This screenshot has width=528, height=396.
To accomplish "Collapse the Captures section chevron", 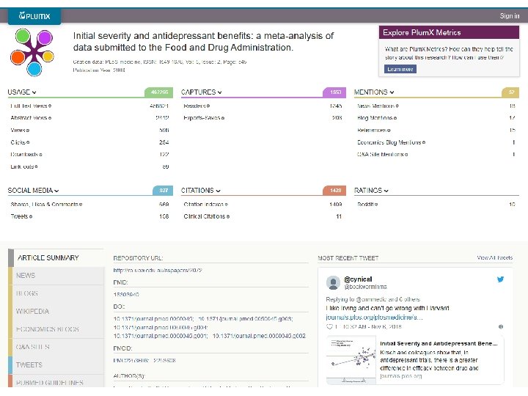I will pyautogui.click(x=219, y=92).
